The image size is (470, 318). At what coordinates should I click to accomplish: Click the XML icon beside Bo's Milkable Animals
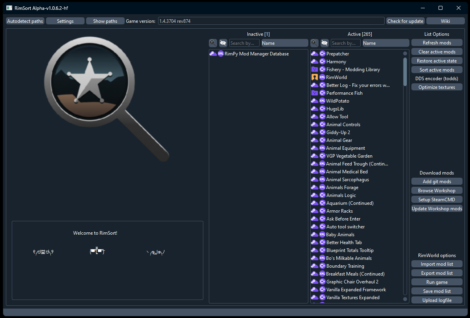click(x=322, y=258)
